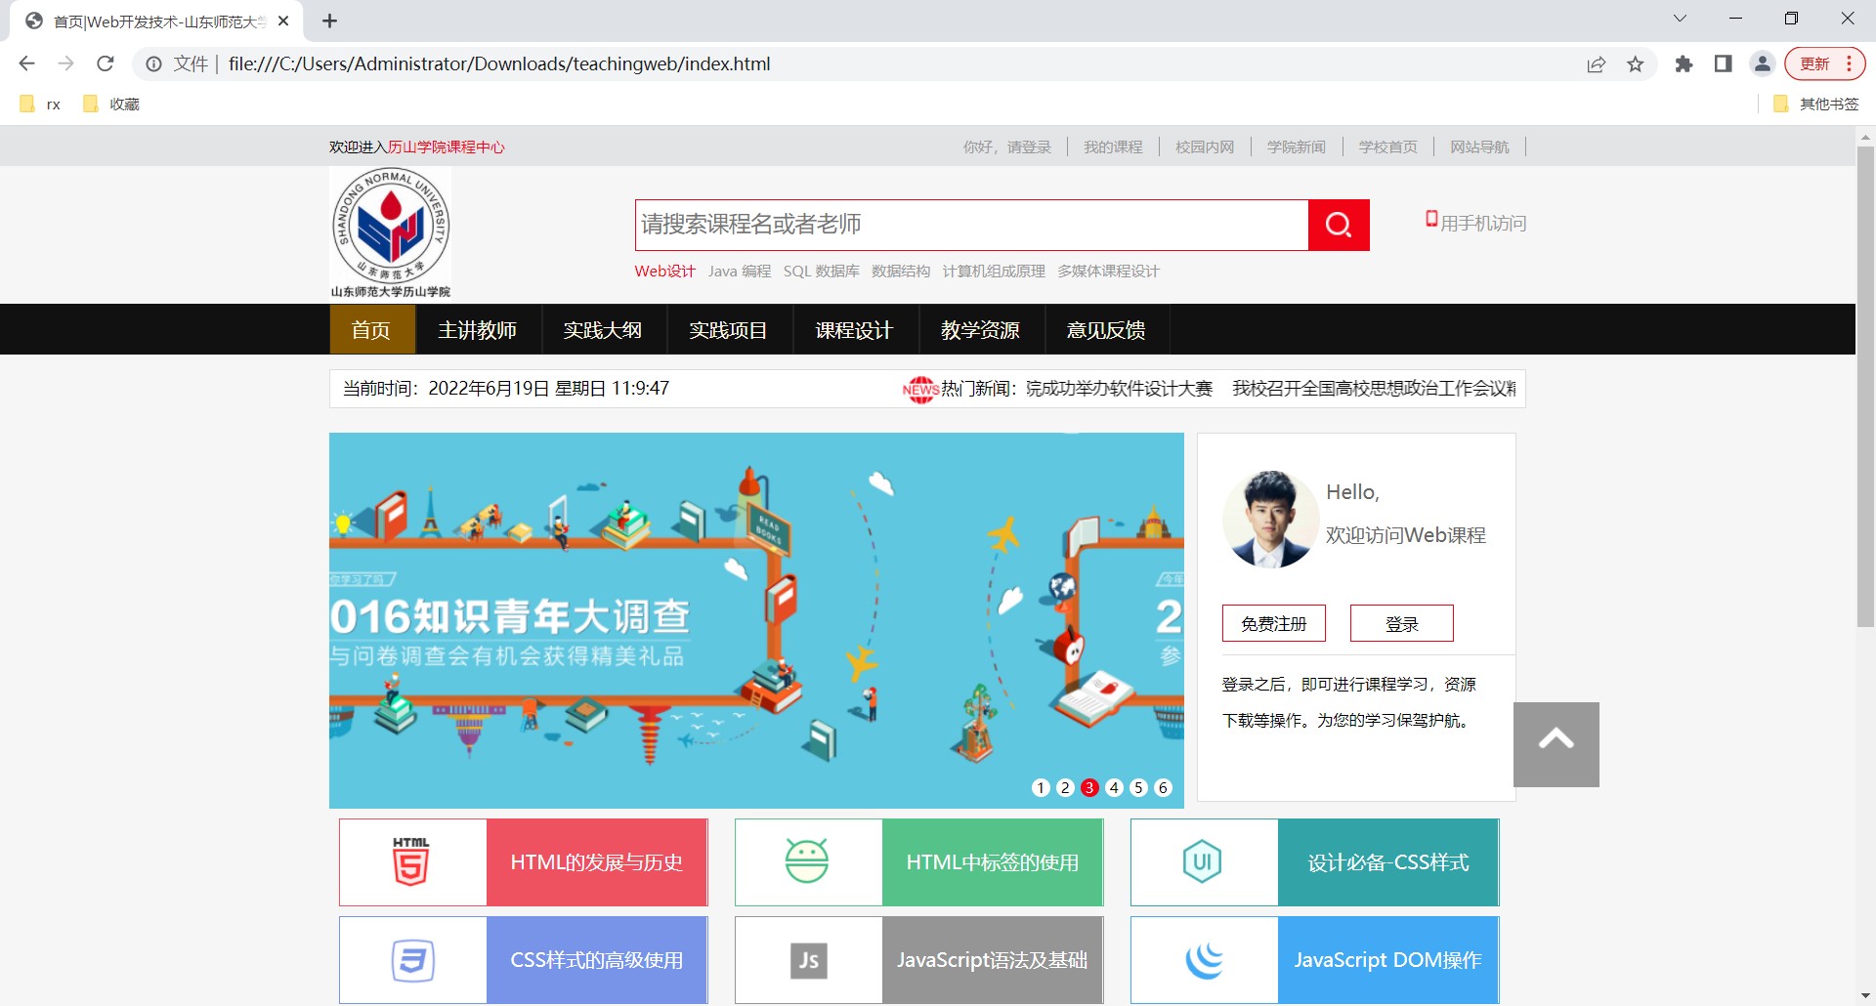The height and width of the screenshot is (1006, 1876).
Task: Click the red search magnifier button
Action: pyautogui.click(x=1339, y=226)
